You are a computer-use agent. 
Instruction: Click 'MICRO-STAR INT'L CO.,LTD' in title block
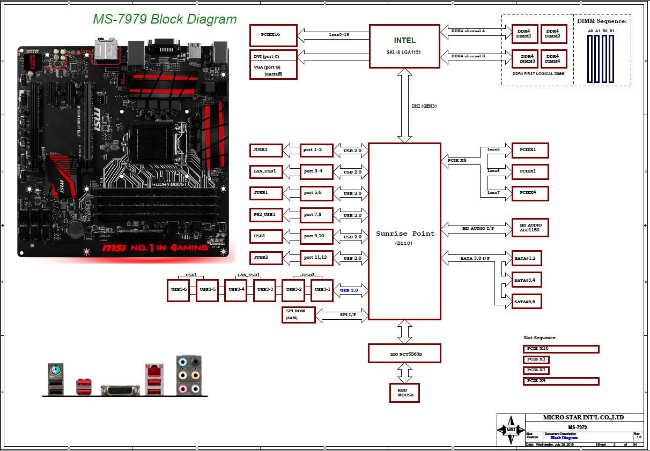click(583, 418)
